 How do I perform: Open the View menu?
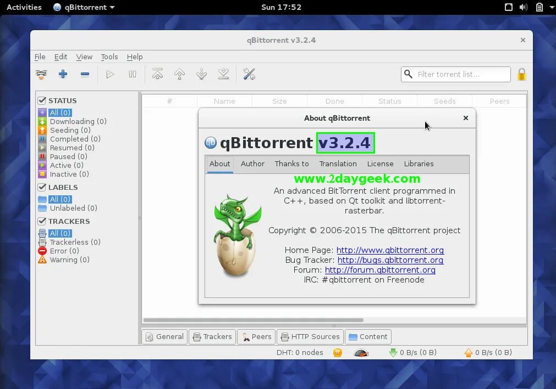tap(84, 57)
